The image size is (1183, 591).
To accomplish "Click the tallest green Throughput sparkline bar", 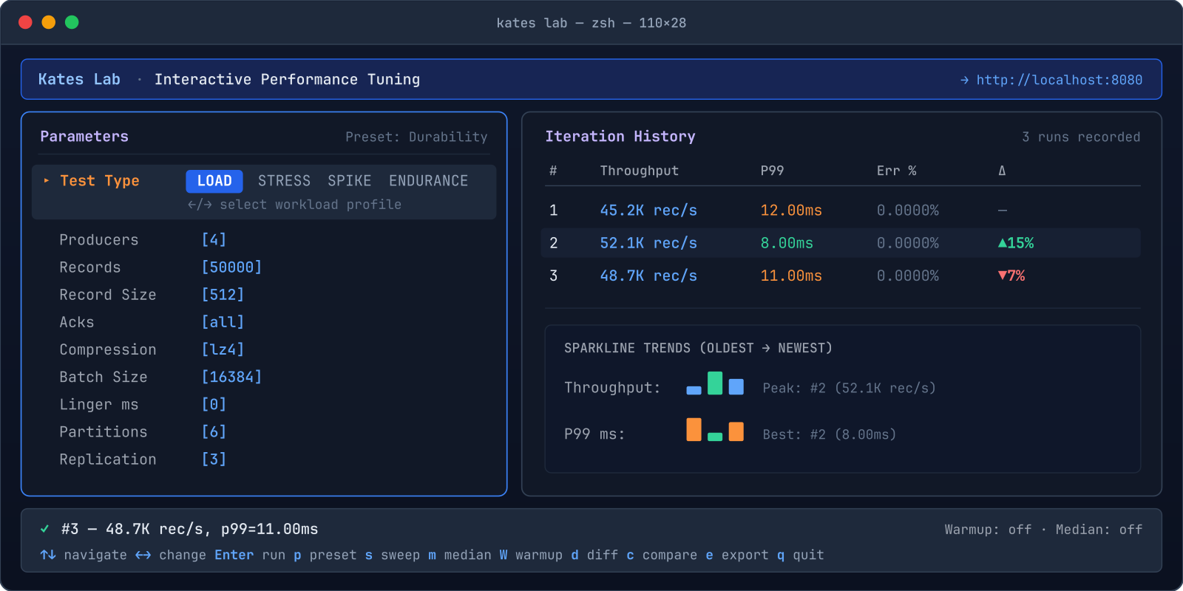I will (715, 383).
